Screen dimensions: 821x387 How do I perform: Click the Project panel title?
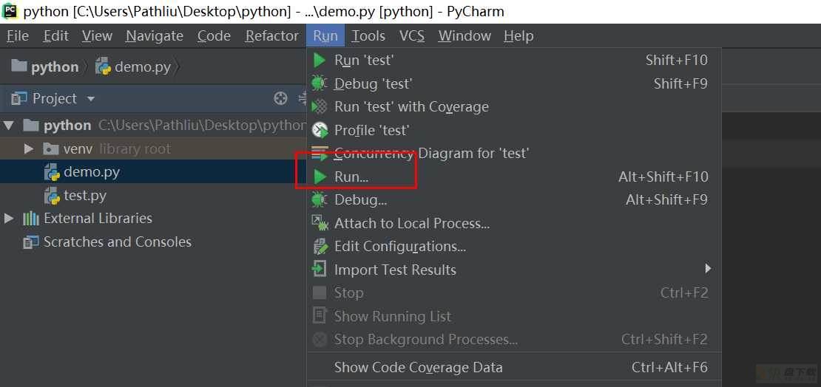(55, 98)
